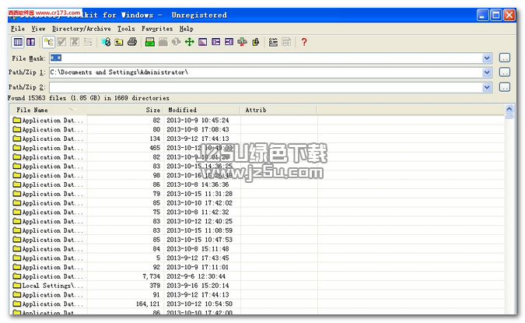
Task: Click into the Path/Zip 1 path field
Action: (x=266, y=72)
